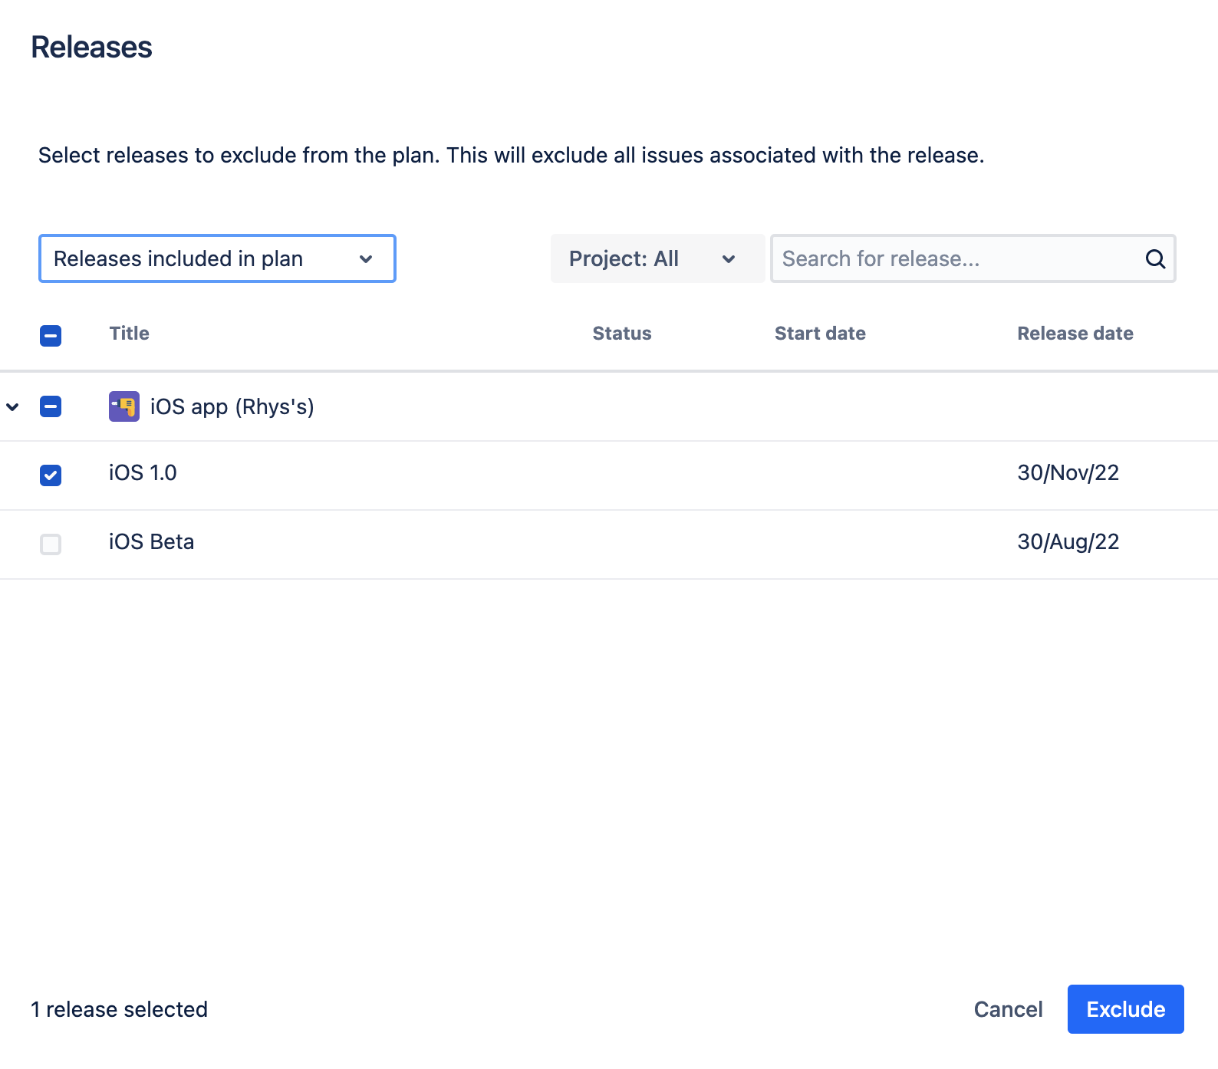
Task: Click the search magnifier icon
Action: point(1155,259)
